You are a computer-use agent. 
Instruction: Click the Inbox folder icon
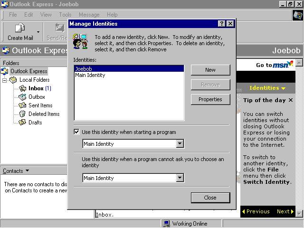[22, 88]
